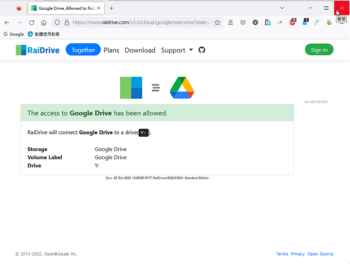Open the Plans page
This screenshot has height=271, width=350.
tap(111, 50)
